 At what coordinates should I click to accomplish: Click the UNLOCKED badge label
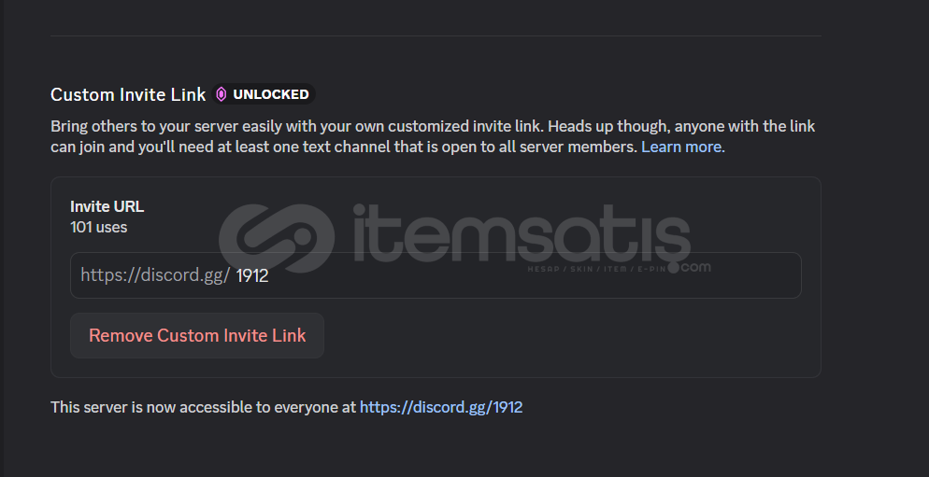[271, 94]
